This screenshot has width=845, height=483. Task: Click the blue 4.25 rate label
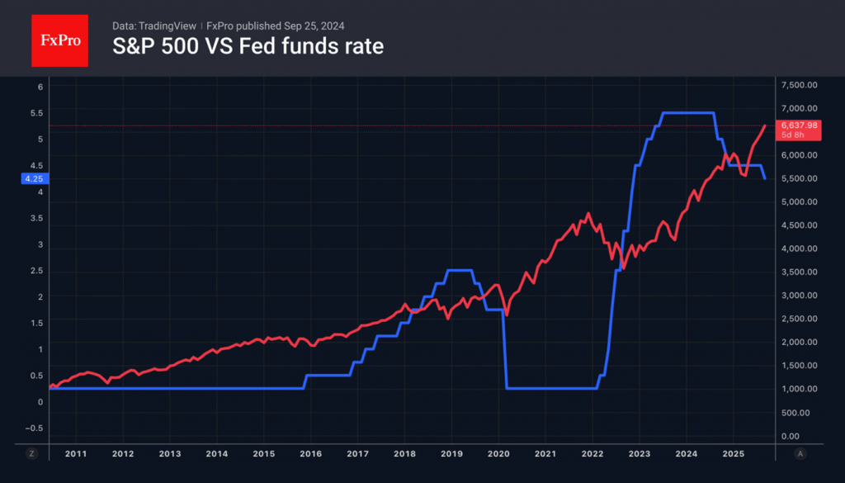[35, 178]
